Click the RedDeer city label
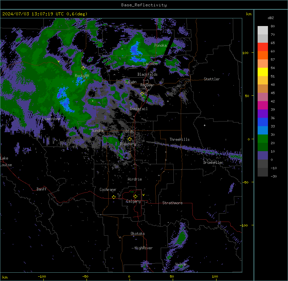 point(147,85)
